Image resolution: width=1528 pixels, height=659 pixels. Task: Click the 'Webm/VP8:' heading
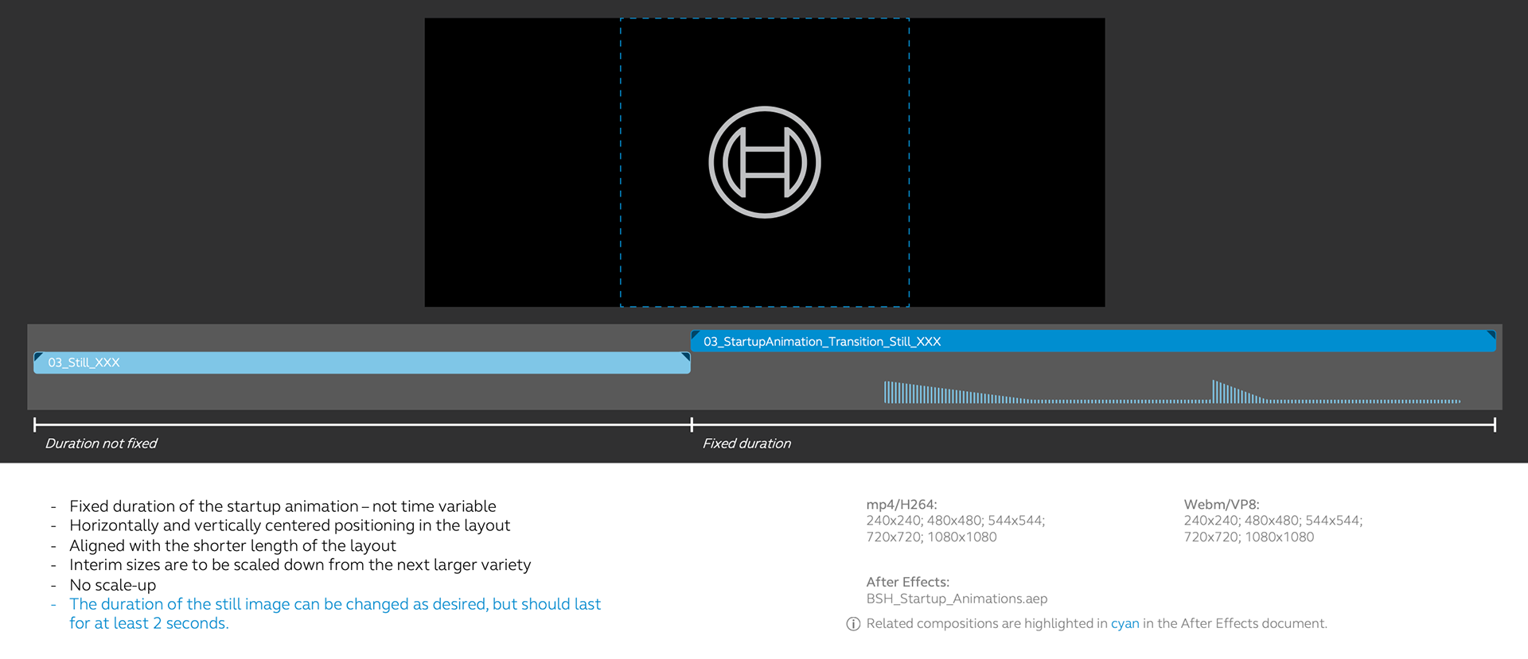[x=1222, y=504]
